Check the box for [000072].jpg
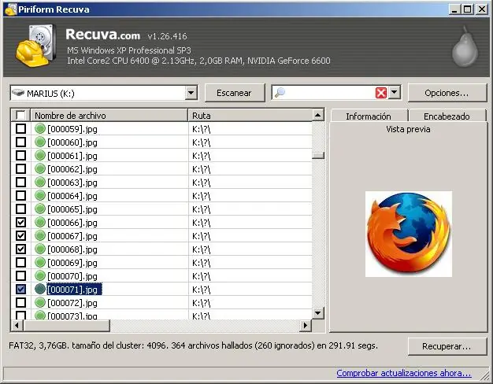 pos(20,302)
